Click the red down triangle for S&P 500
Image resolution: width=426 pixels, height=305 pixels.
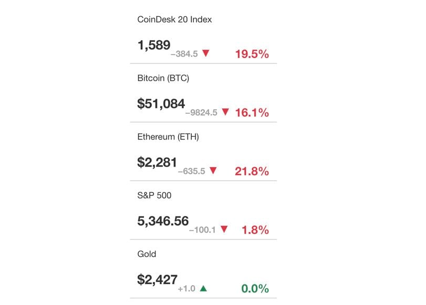pos(224,230)
